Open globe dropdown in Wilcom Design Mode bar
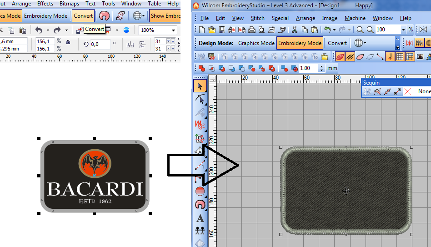Viewport: 431px width, 247px height. pos(365,43)
